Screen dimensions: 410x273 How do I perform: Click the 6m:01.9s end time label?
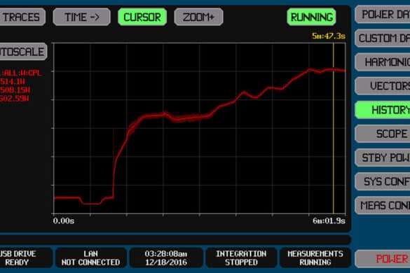point(329,221)
